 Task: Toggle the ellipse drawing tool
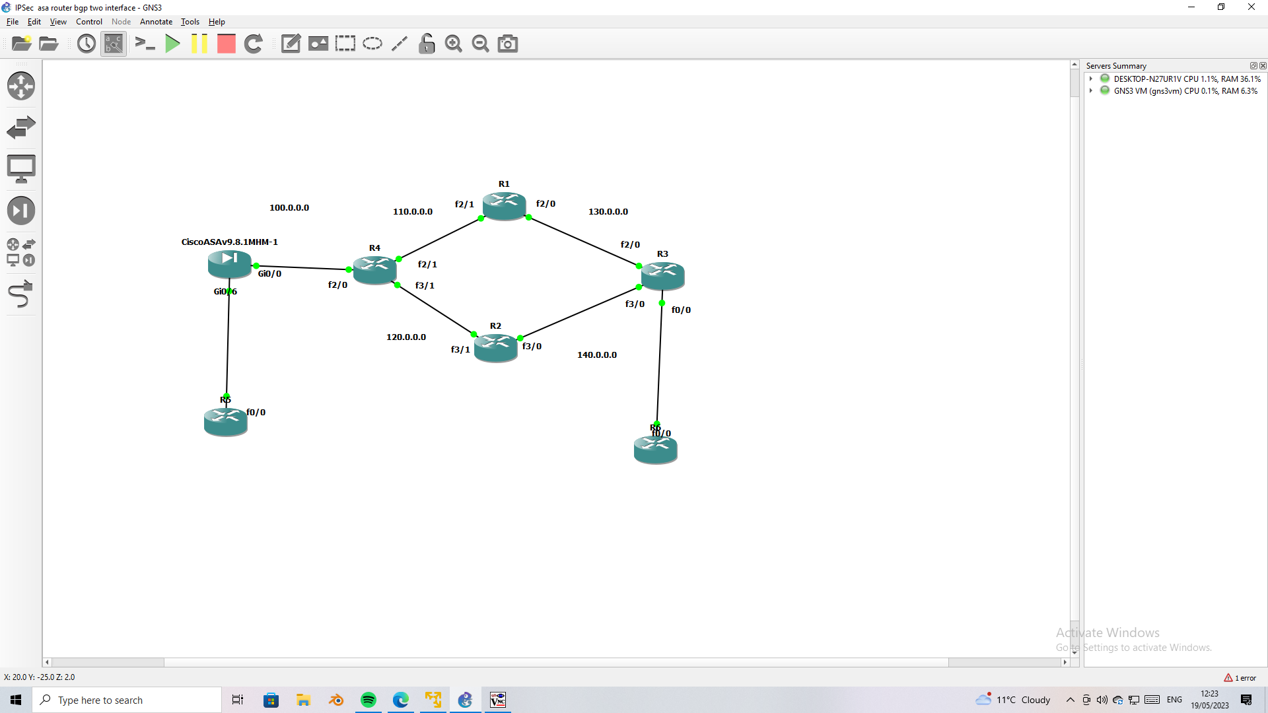click(x=372, y=44)
